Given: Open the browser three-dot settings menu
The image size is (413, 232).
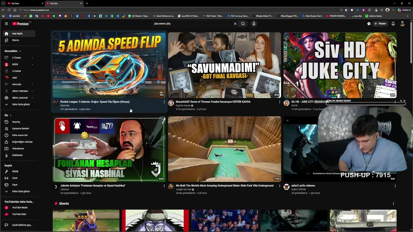Looking at the screenshot, I should 393,10.
